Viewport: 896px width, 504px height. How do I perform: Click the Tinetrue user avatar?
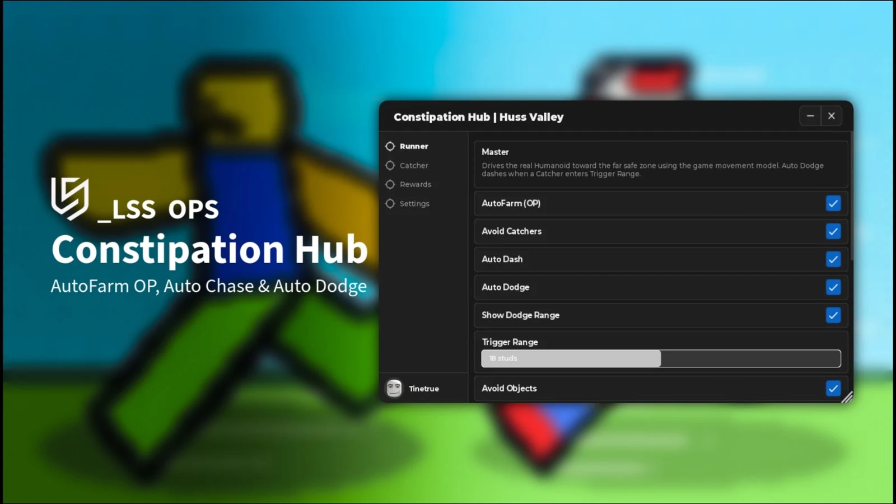tap(394, 388)
